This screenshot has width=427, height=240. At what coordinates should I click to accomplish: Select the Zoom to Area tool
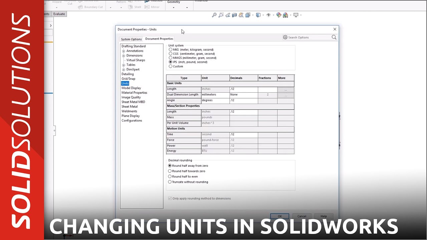(x=221, y=15)
